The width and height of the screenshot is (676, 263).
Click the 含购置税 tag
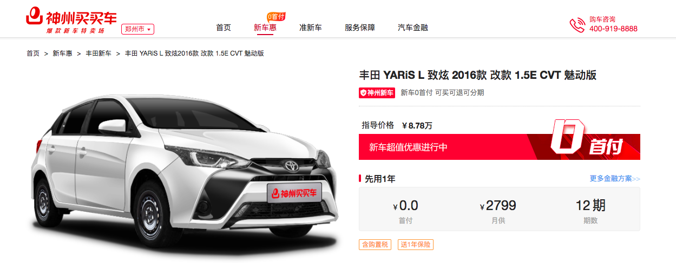[375, 245]
